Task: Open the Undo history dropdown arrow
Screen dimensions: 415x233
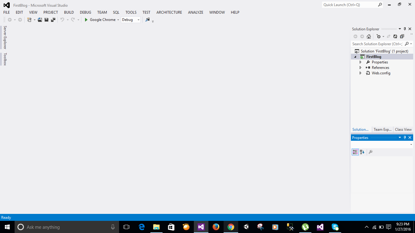Action: (67, 20)
